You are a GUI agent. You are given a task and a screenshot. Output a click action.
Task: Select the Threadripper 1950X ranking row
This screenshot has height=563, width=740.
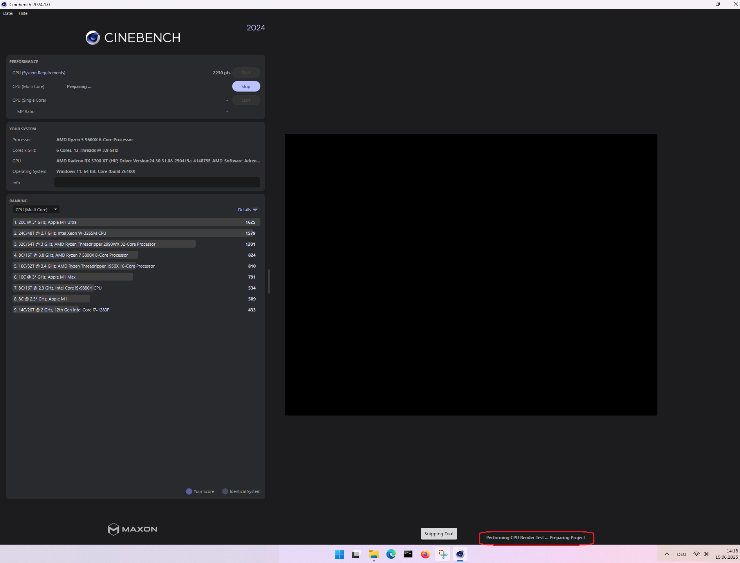point(136,266)
